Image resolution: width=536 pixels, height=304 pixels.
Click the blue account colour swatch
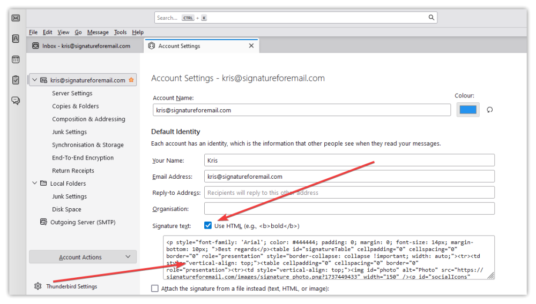pos(468,110)
